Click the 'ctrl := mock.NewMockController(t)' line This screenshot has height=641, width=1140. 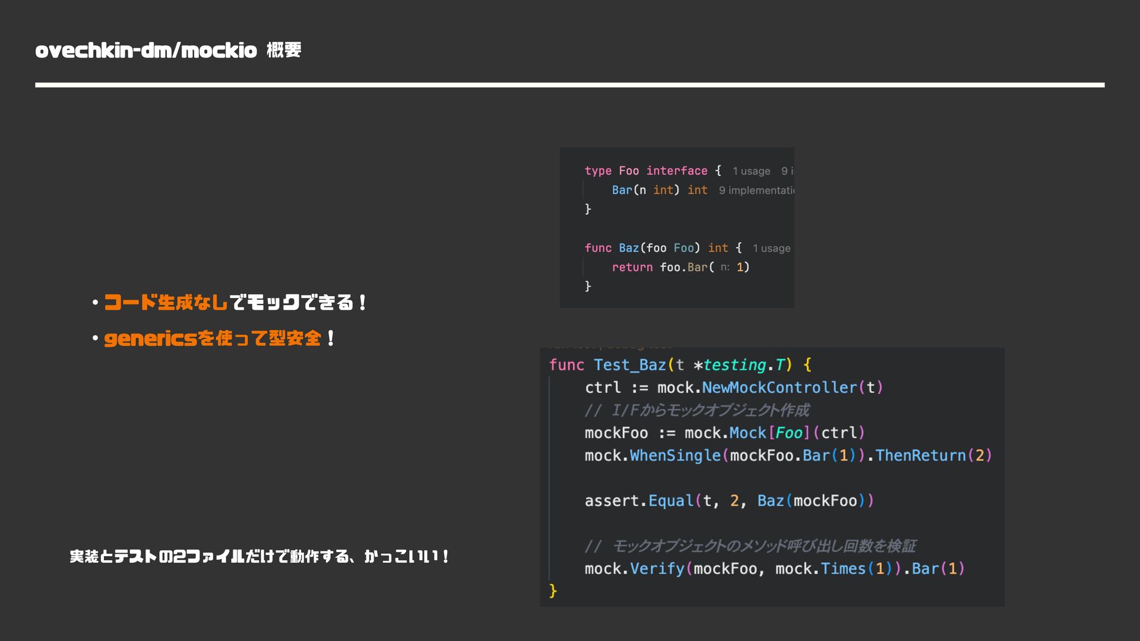click(x=734, y=388)
